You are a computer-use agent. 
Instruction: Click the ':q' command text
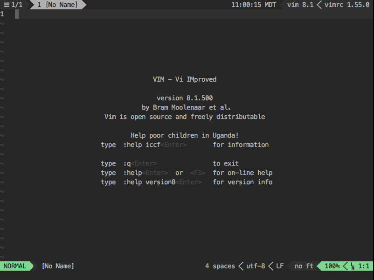click(x=127, y=163)
